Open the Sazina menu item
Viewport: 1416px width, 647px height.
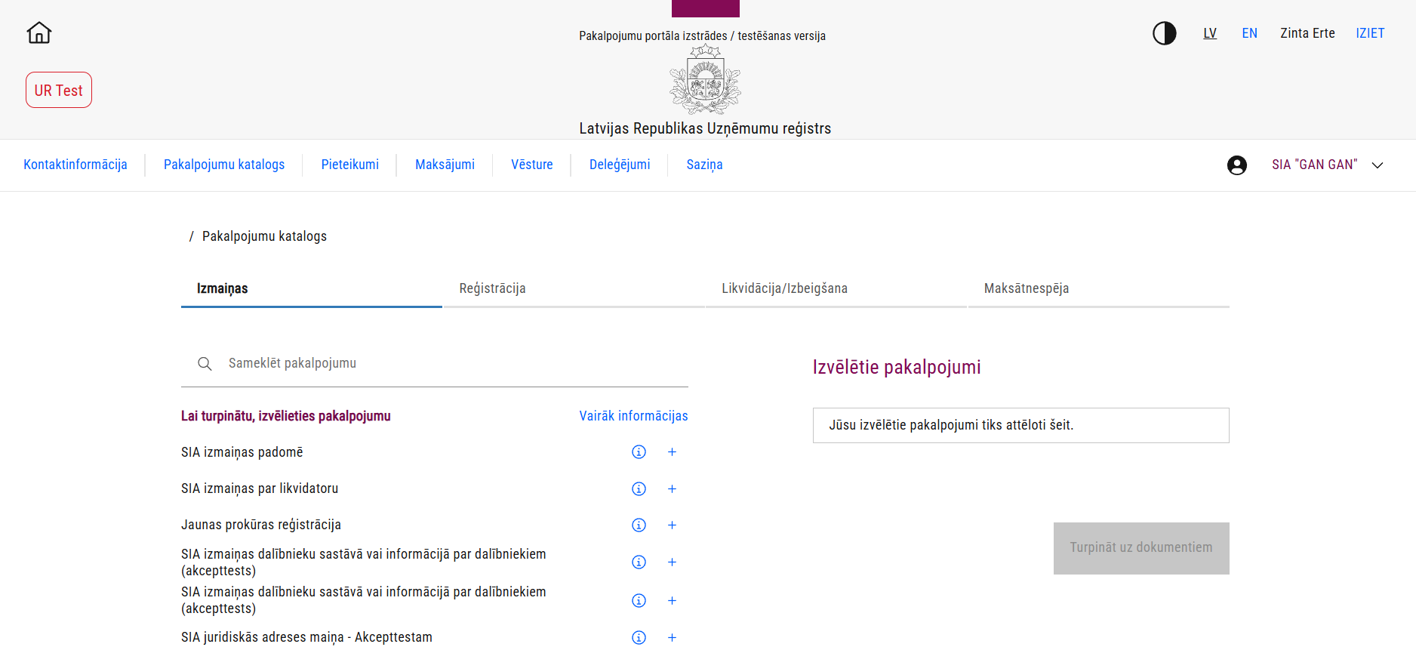[705, 165]
